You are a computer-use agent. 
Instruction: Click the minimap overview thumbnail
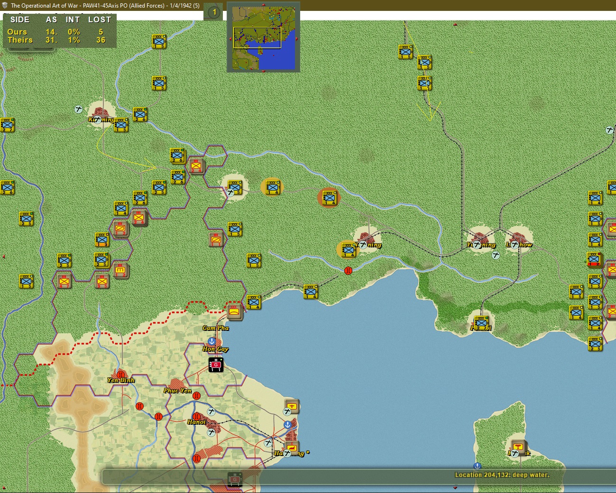[x=263, y=37]
